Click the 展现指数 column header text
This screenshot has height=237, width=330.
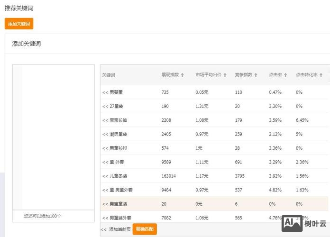170,75
